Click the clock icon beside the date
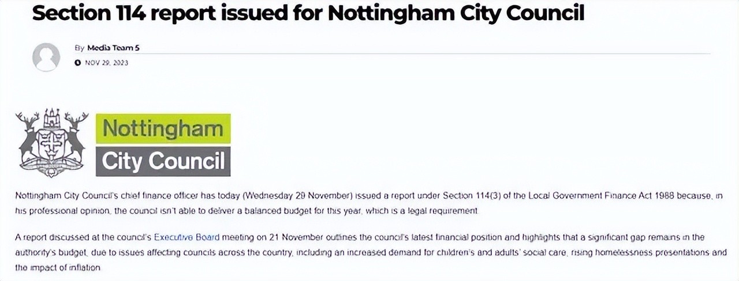This screenshot has width=739, height=281. [x=77, y=63]
